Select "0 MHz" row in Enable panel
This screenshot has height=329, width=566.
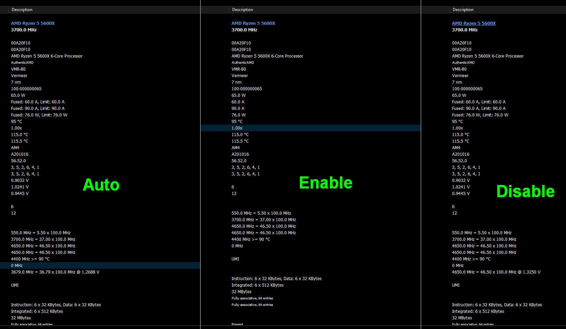coord(237,246)
